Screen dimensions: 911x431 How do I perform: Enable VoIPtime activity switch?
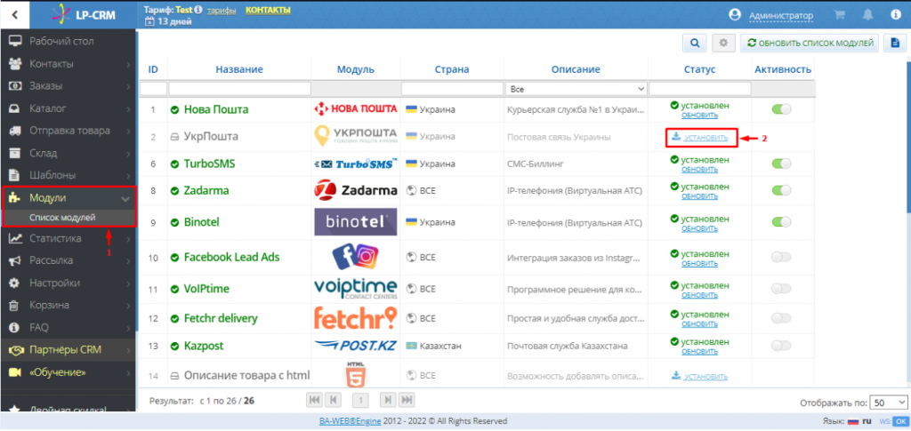coord(781,288)
